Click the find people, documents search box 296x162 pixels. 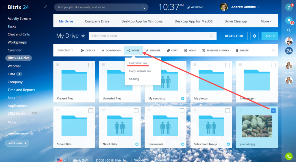click(101, 7)
